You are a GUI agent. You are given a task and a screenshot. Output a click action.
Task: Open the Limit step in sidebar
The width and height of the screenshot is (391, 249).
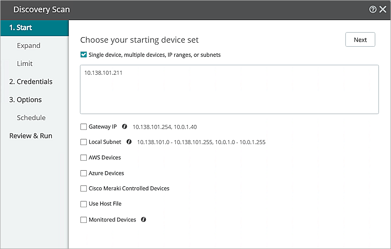pyautogui.click(x=25, y=64)
